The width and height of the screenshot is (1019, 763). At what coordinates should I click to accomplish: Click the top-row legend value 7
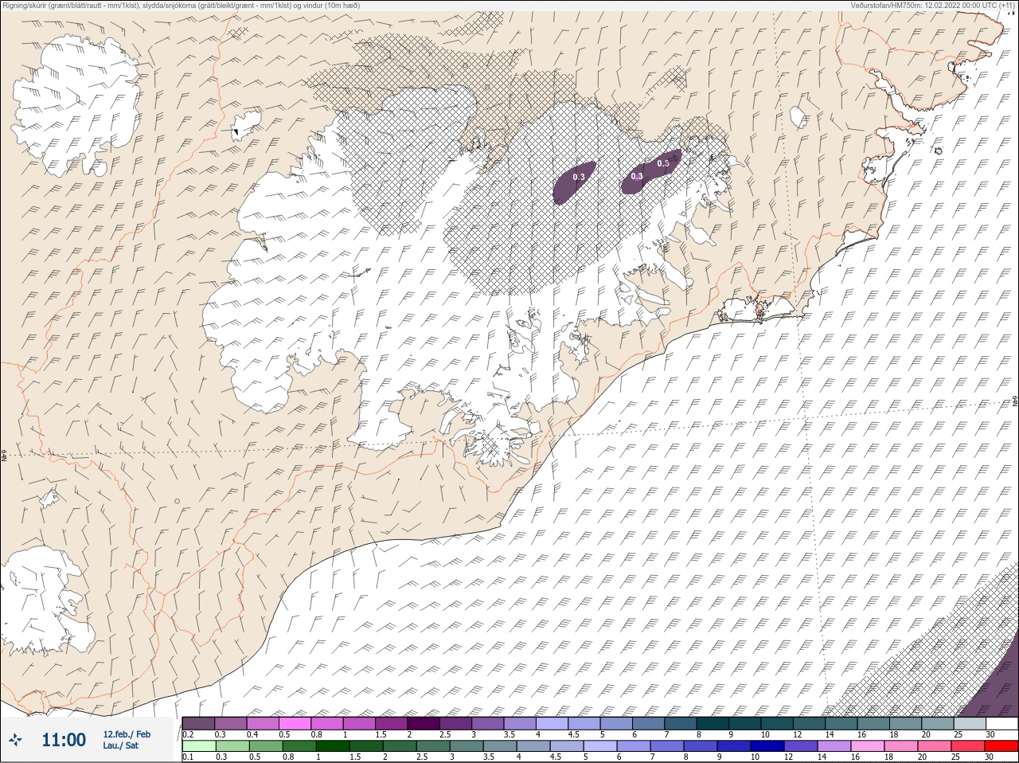point(666,734)
